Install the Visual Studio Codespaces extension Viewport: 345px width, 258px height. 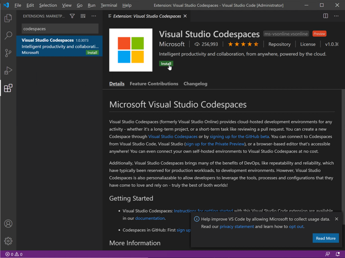(166, 63)
